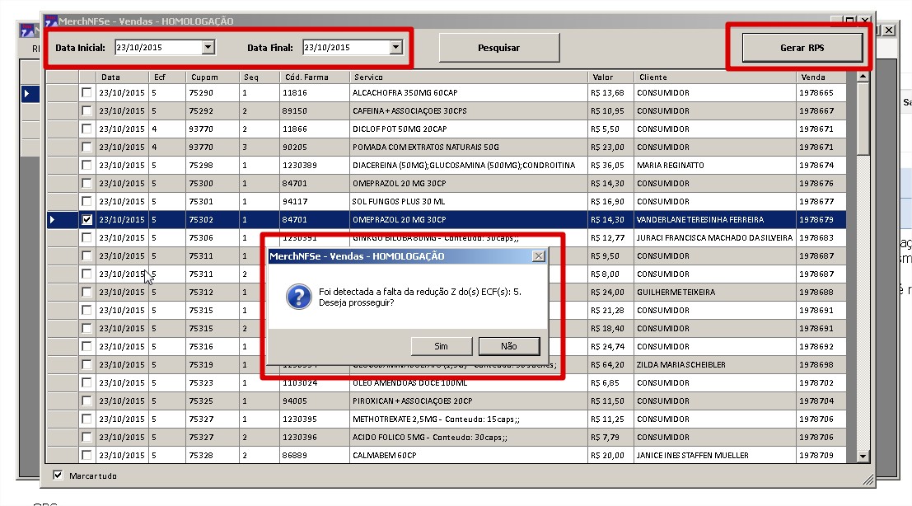Click Sim in the confirmation dialog
Screen dimensions: 912x506
point(441,346)
